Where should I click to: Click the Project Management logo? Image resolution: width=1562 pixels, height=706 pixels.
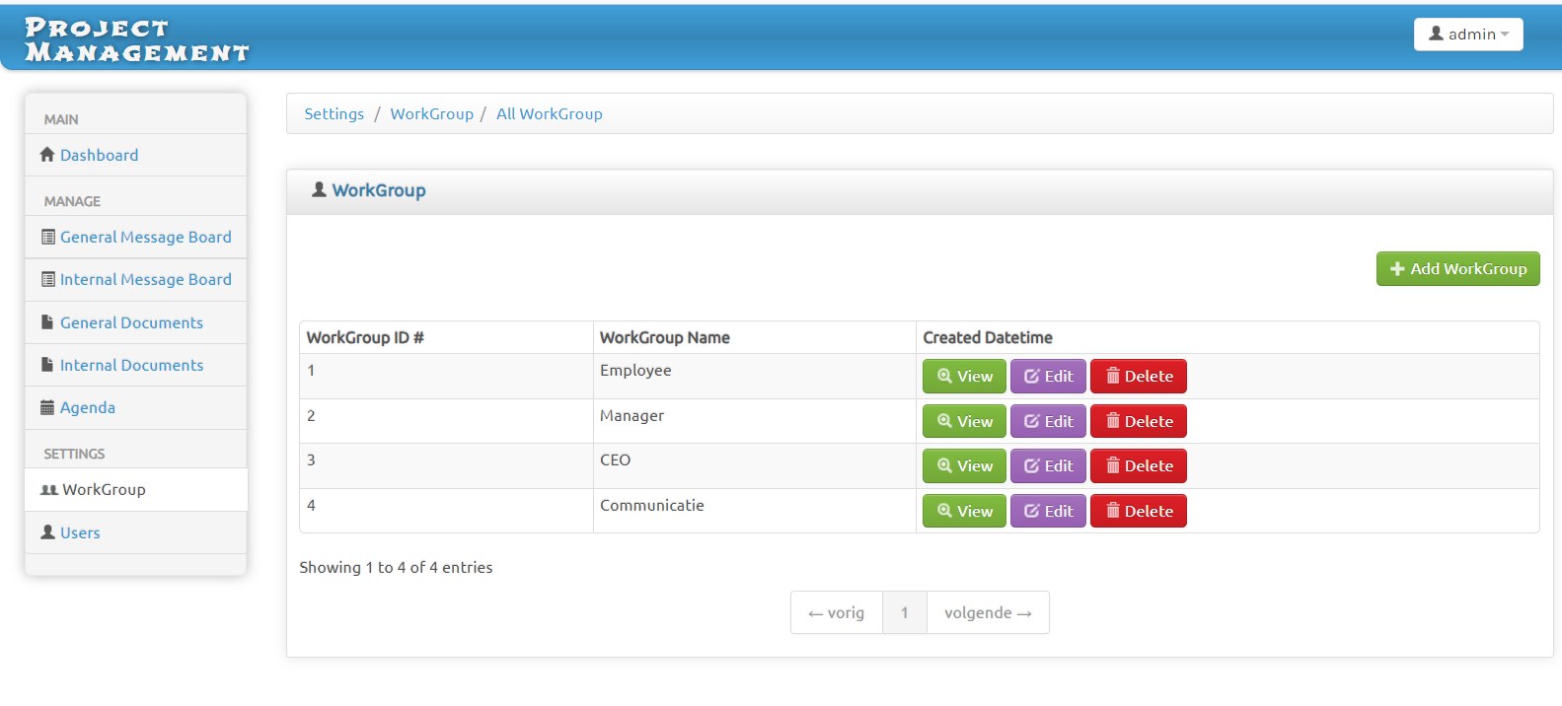pos(136,40)
